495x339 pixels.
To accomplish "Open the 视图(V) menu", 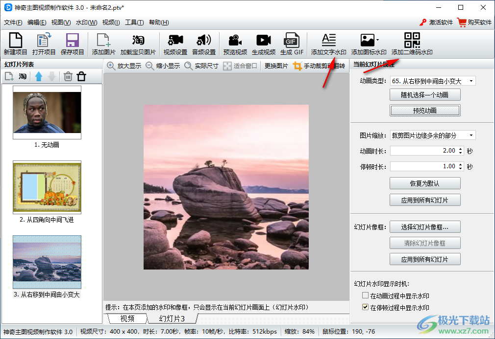I will (61, 23).
